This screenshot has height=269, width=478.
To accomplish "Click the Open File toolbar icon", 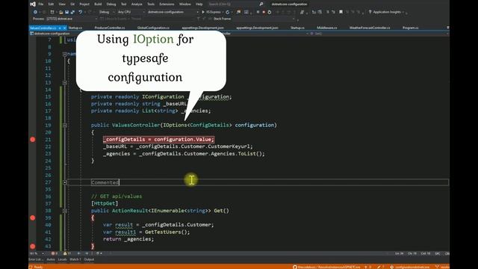I will pyautogui.click(x=60, y=12).
